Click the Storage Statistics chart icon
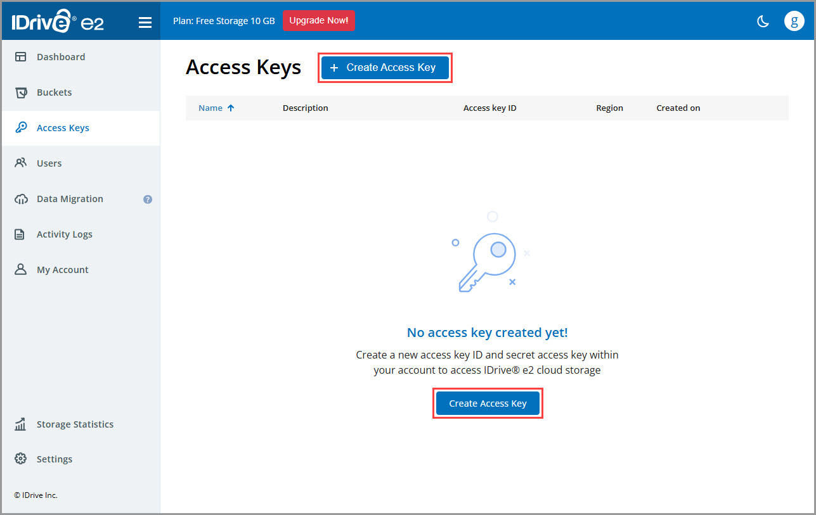 [21, 424]
